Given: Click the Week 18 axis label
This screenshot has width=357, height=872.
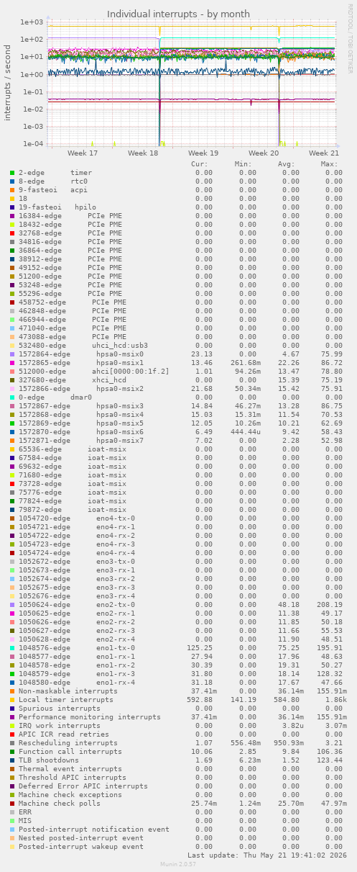Looking at the screenshot, I should [x=143, y=153].
